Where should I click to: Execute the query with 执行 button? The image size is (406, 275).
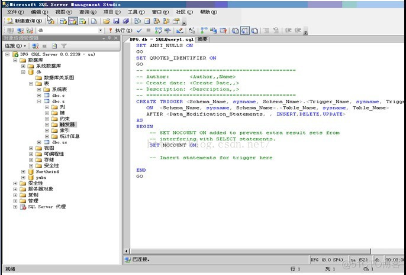click(x=120, y=31)
